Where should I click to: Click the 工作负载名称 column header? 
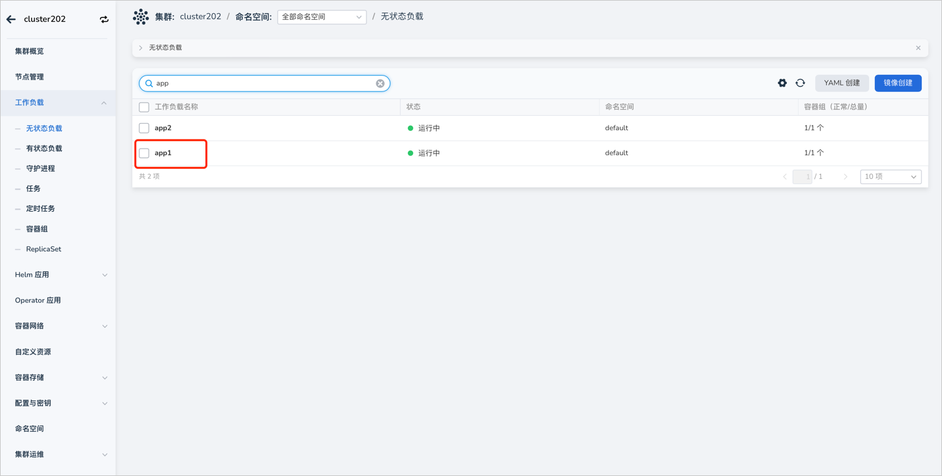coord(176,107)
